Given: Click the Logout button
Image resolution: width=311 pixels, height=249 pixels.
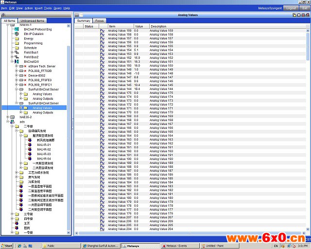Looking at the screenshot, I should click(x=291, y=8).
